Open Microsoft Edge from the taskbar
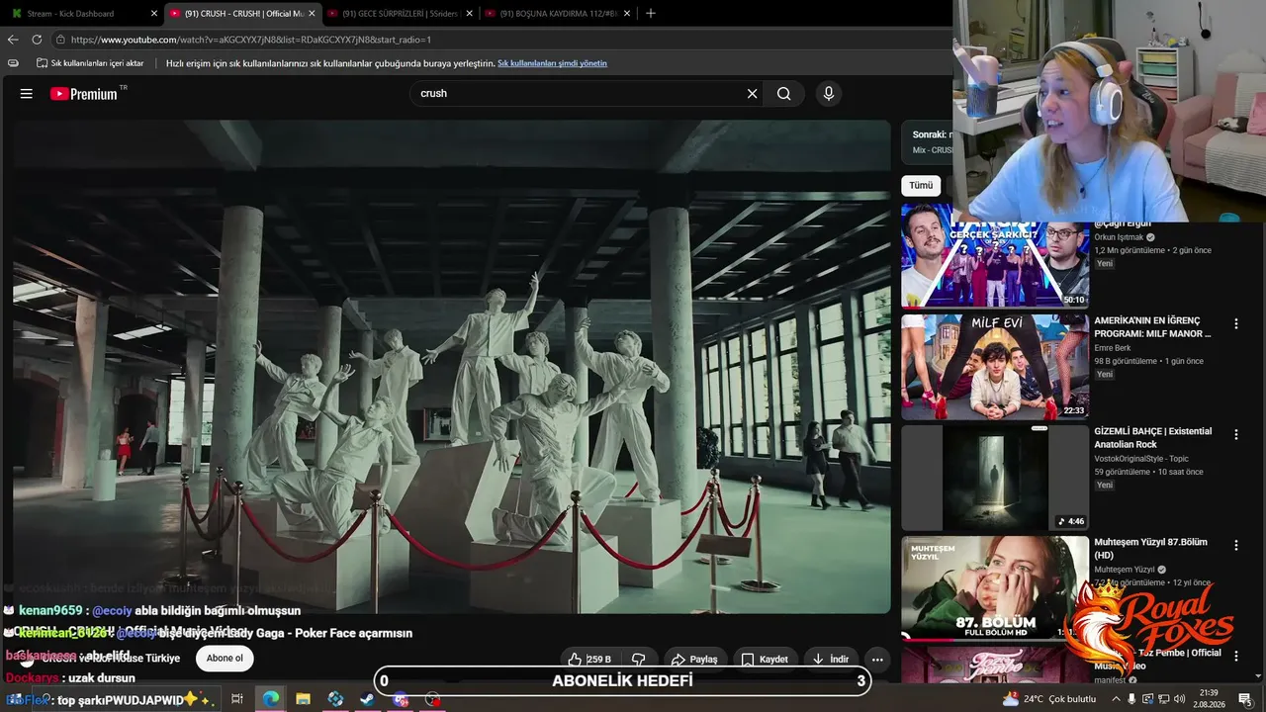The height and width of the screenshot is (712, 1266). coord(270,699)
